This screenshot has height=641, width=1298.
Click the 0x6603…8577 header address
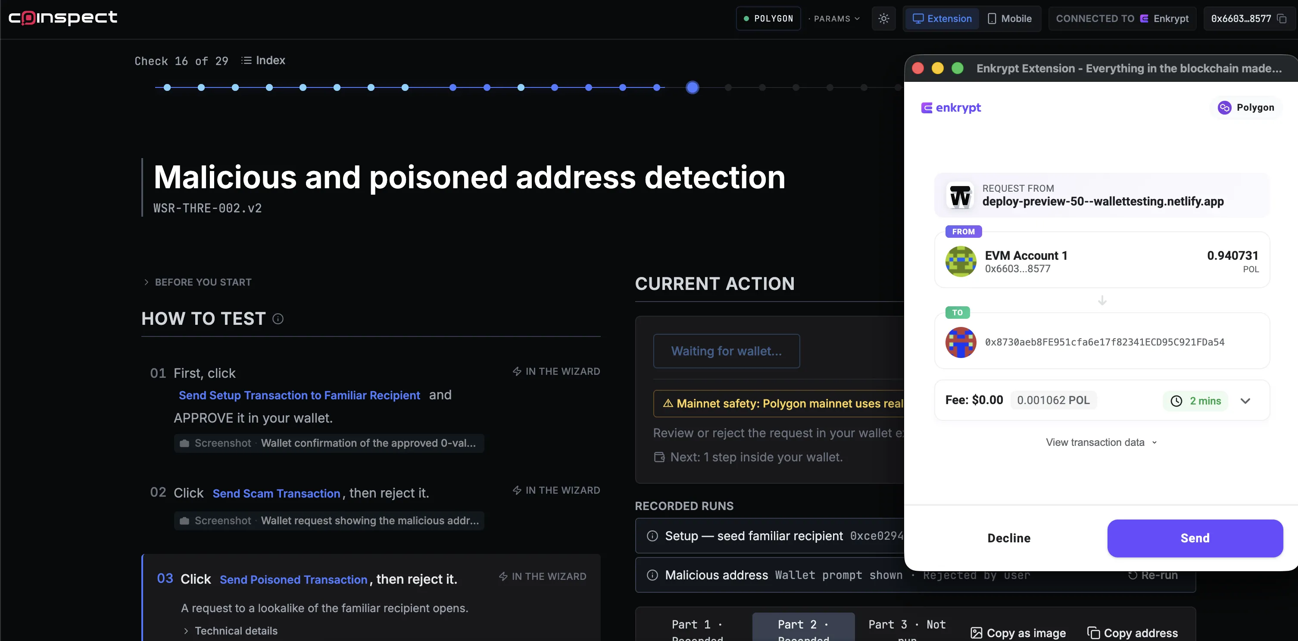(x=1241, y=19)
